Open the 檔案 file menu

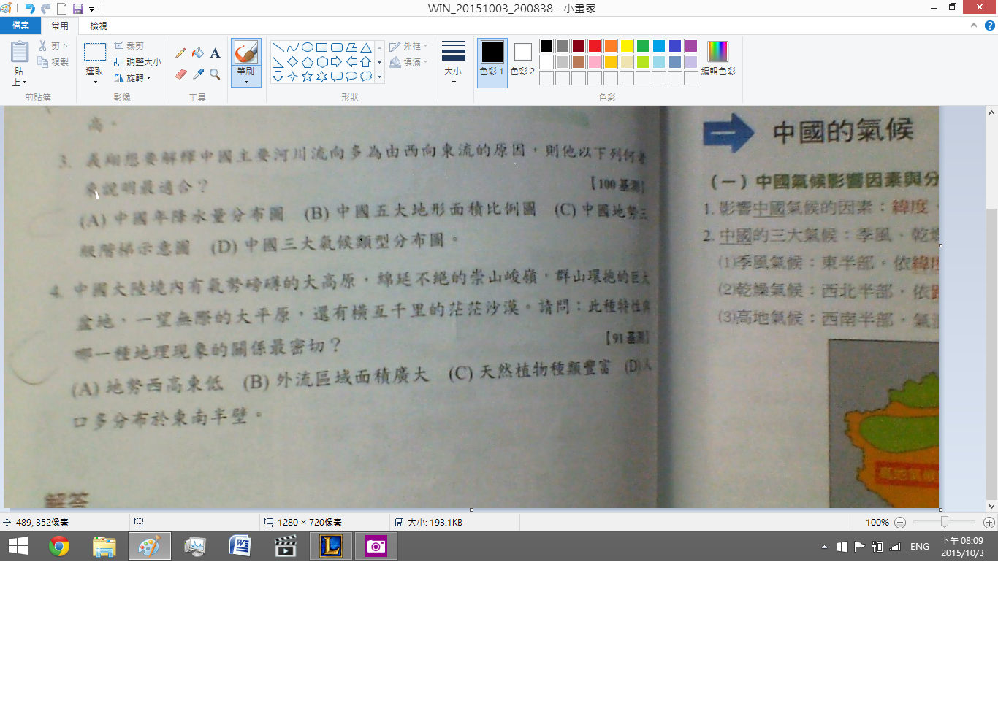[x=20, y=26]
